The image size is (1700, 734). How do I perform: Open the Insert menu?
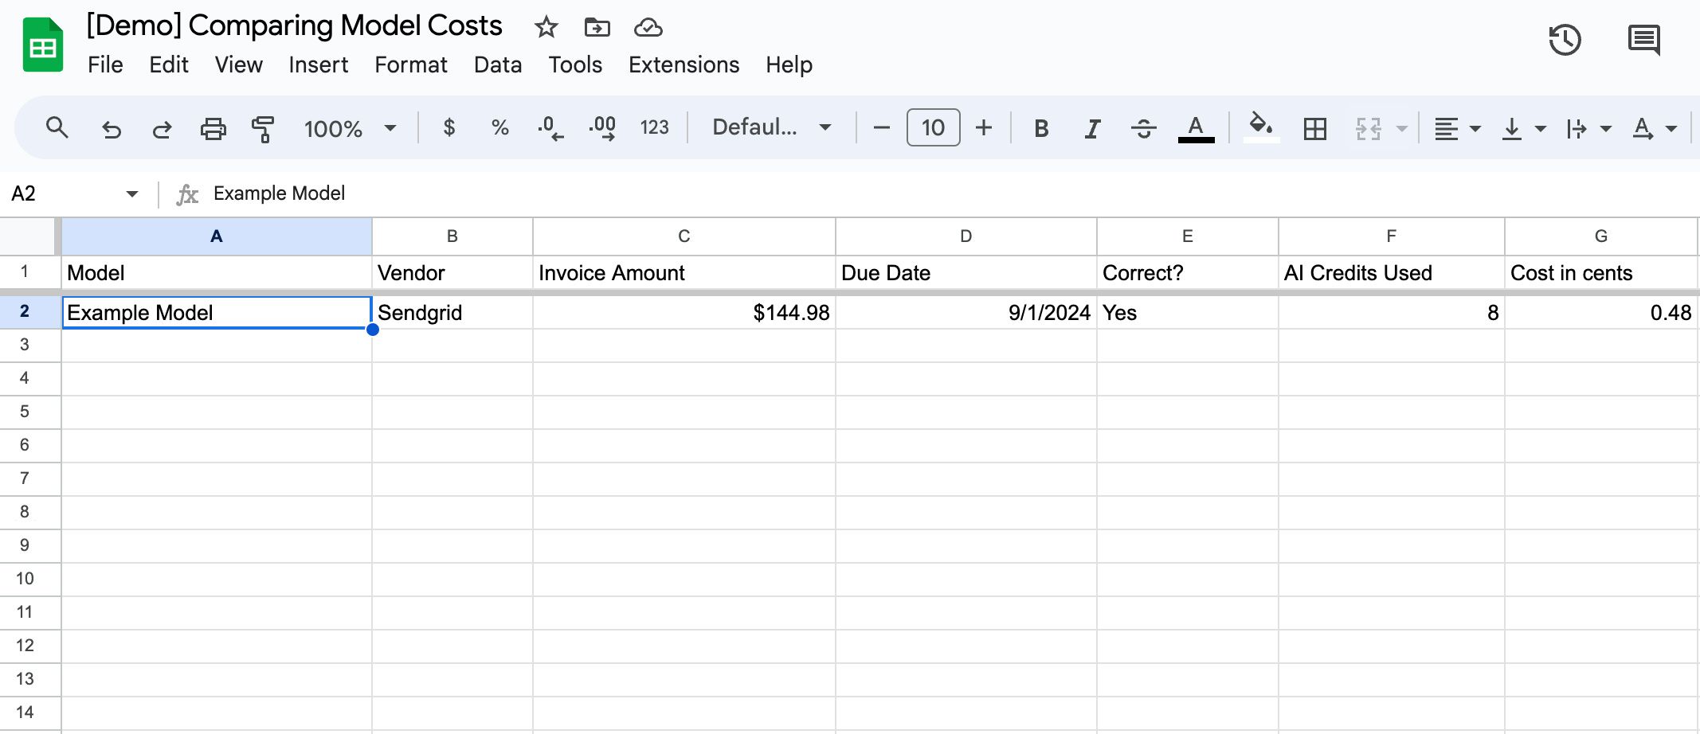tap(318, 64)
